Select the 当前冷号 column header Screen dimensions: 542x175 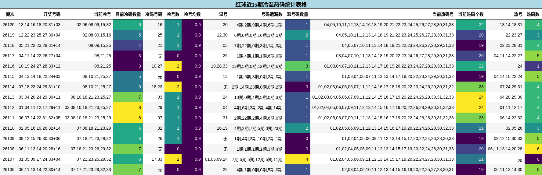103,14
